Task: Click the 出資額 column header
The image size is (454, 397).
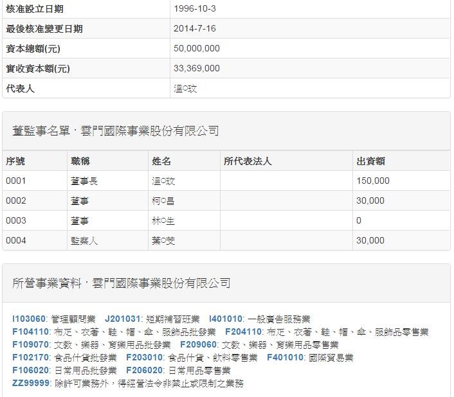Action: click(370, 161)
